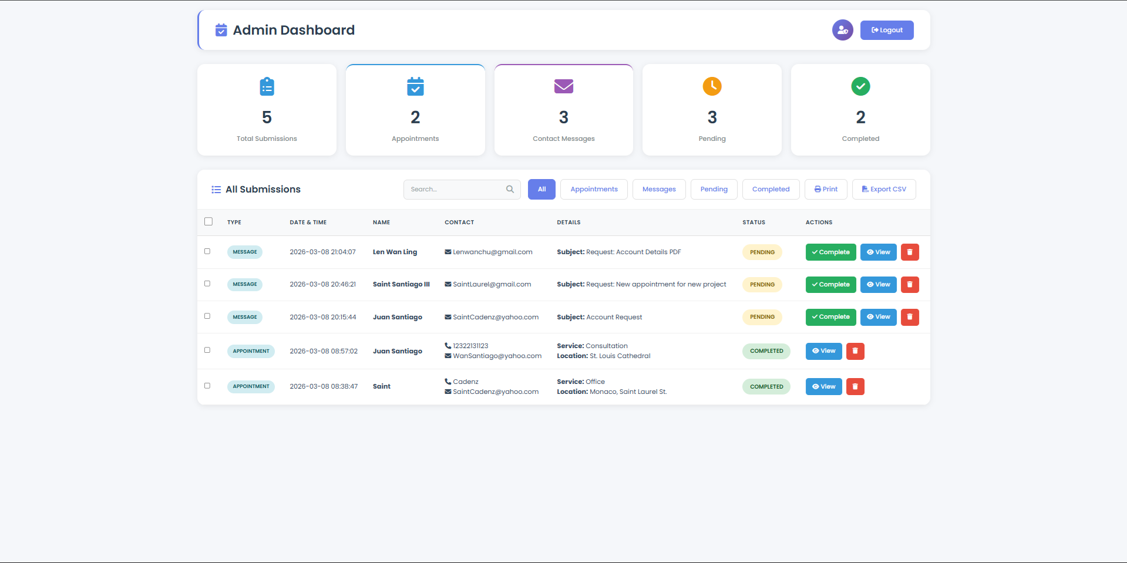Switch to the Completed filter
This screenshot has width=1127, height=563.
[771, 189]
